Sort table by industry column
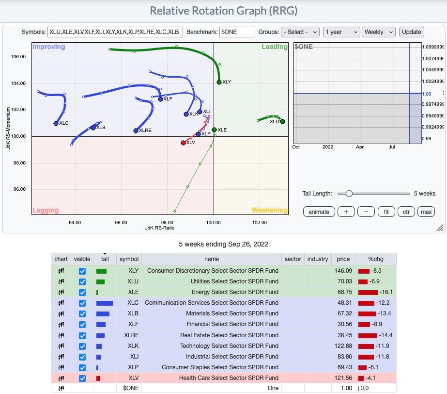 coord(318,259)
